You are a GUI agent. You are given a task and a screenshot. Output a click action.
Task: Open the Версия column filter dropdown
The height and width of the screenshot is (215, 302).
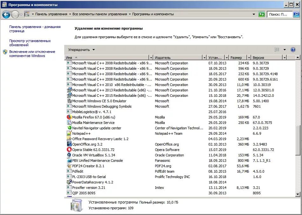click(285, 58)
